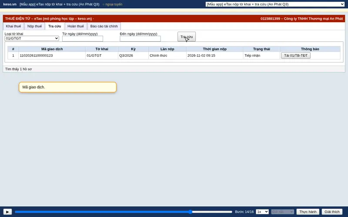
Task: Click the step progress slider
Action: coord(124,212)
